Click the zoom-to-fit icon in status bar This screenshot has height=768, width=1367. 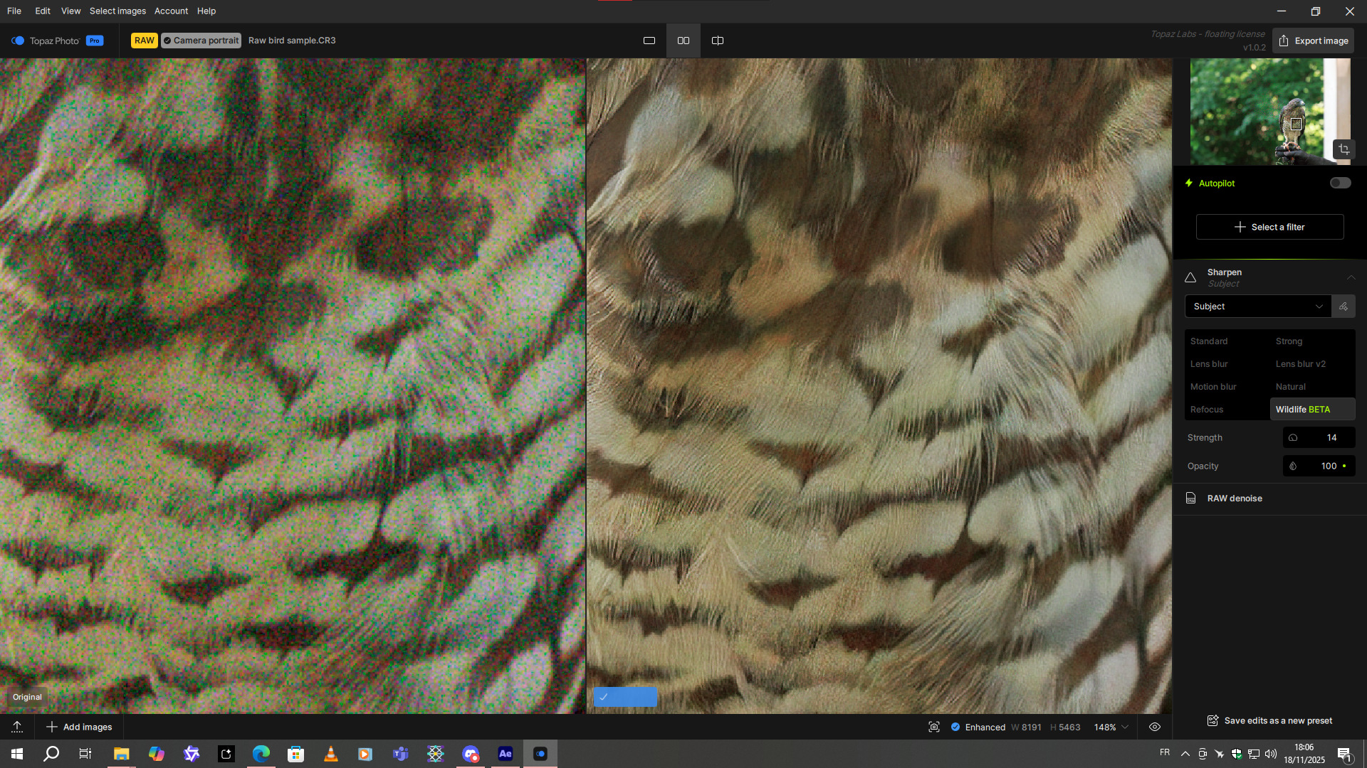click(x=933, y=727)
